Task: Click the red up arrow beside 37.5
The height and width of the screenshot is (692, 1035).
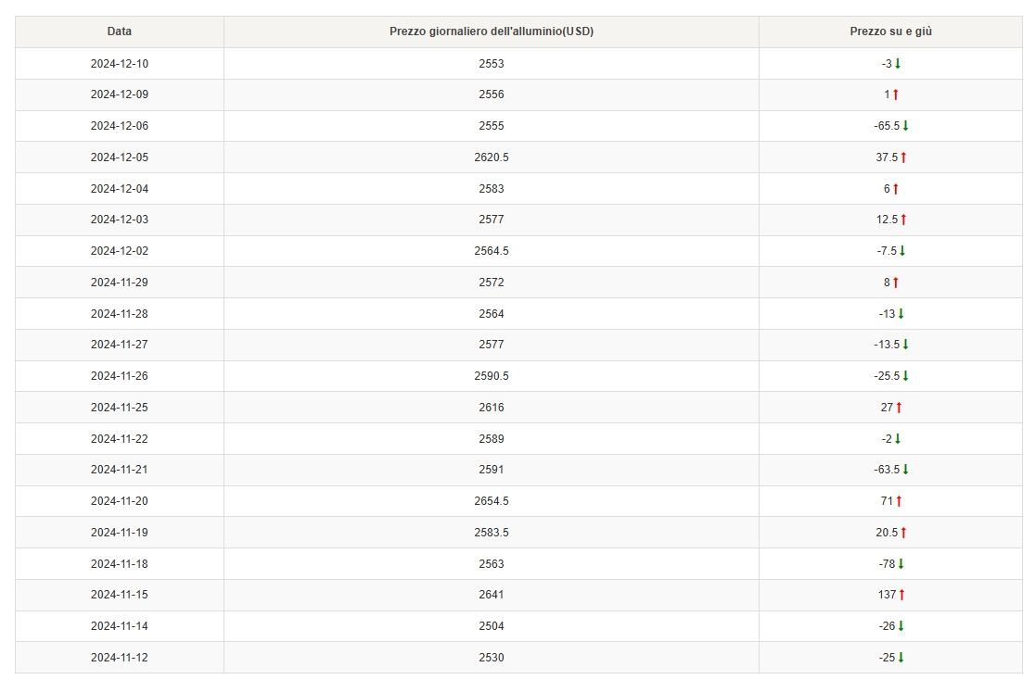Action: [x=903, y=157]
